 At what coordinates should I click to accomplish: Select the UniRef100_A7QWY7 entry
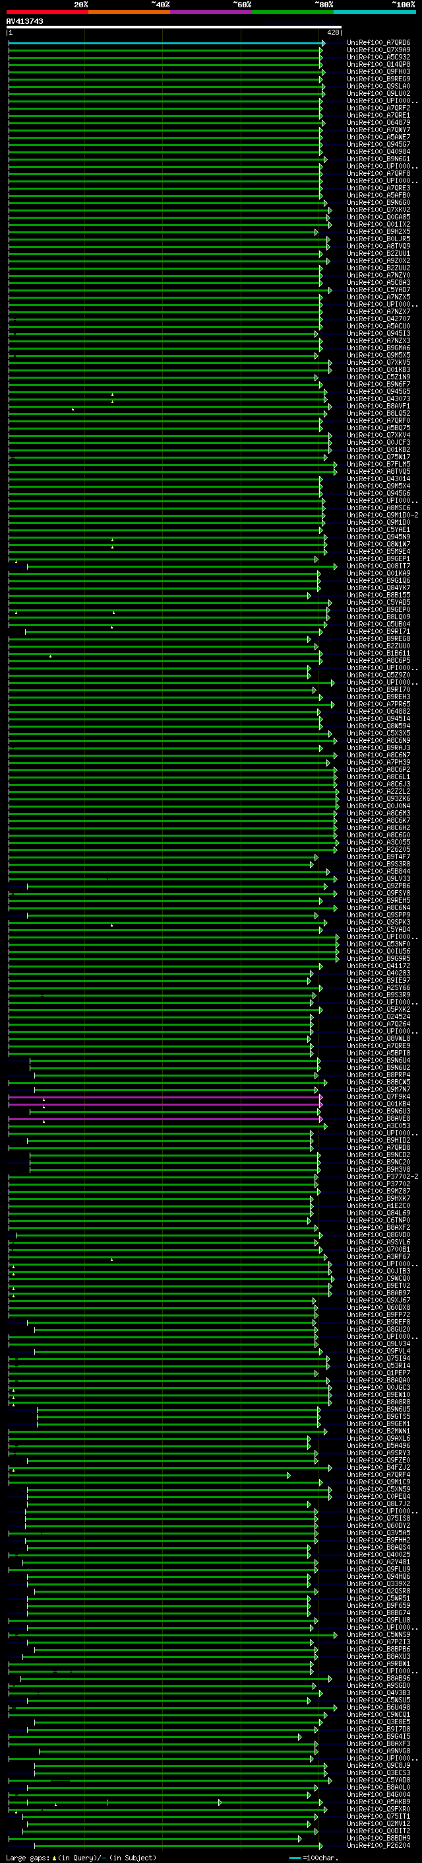378,130
